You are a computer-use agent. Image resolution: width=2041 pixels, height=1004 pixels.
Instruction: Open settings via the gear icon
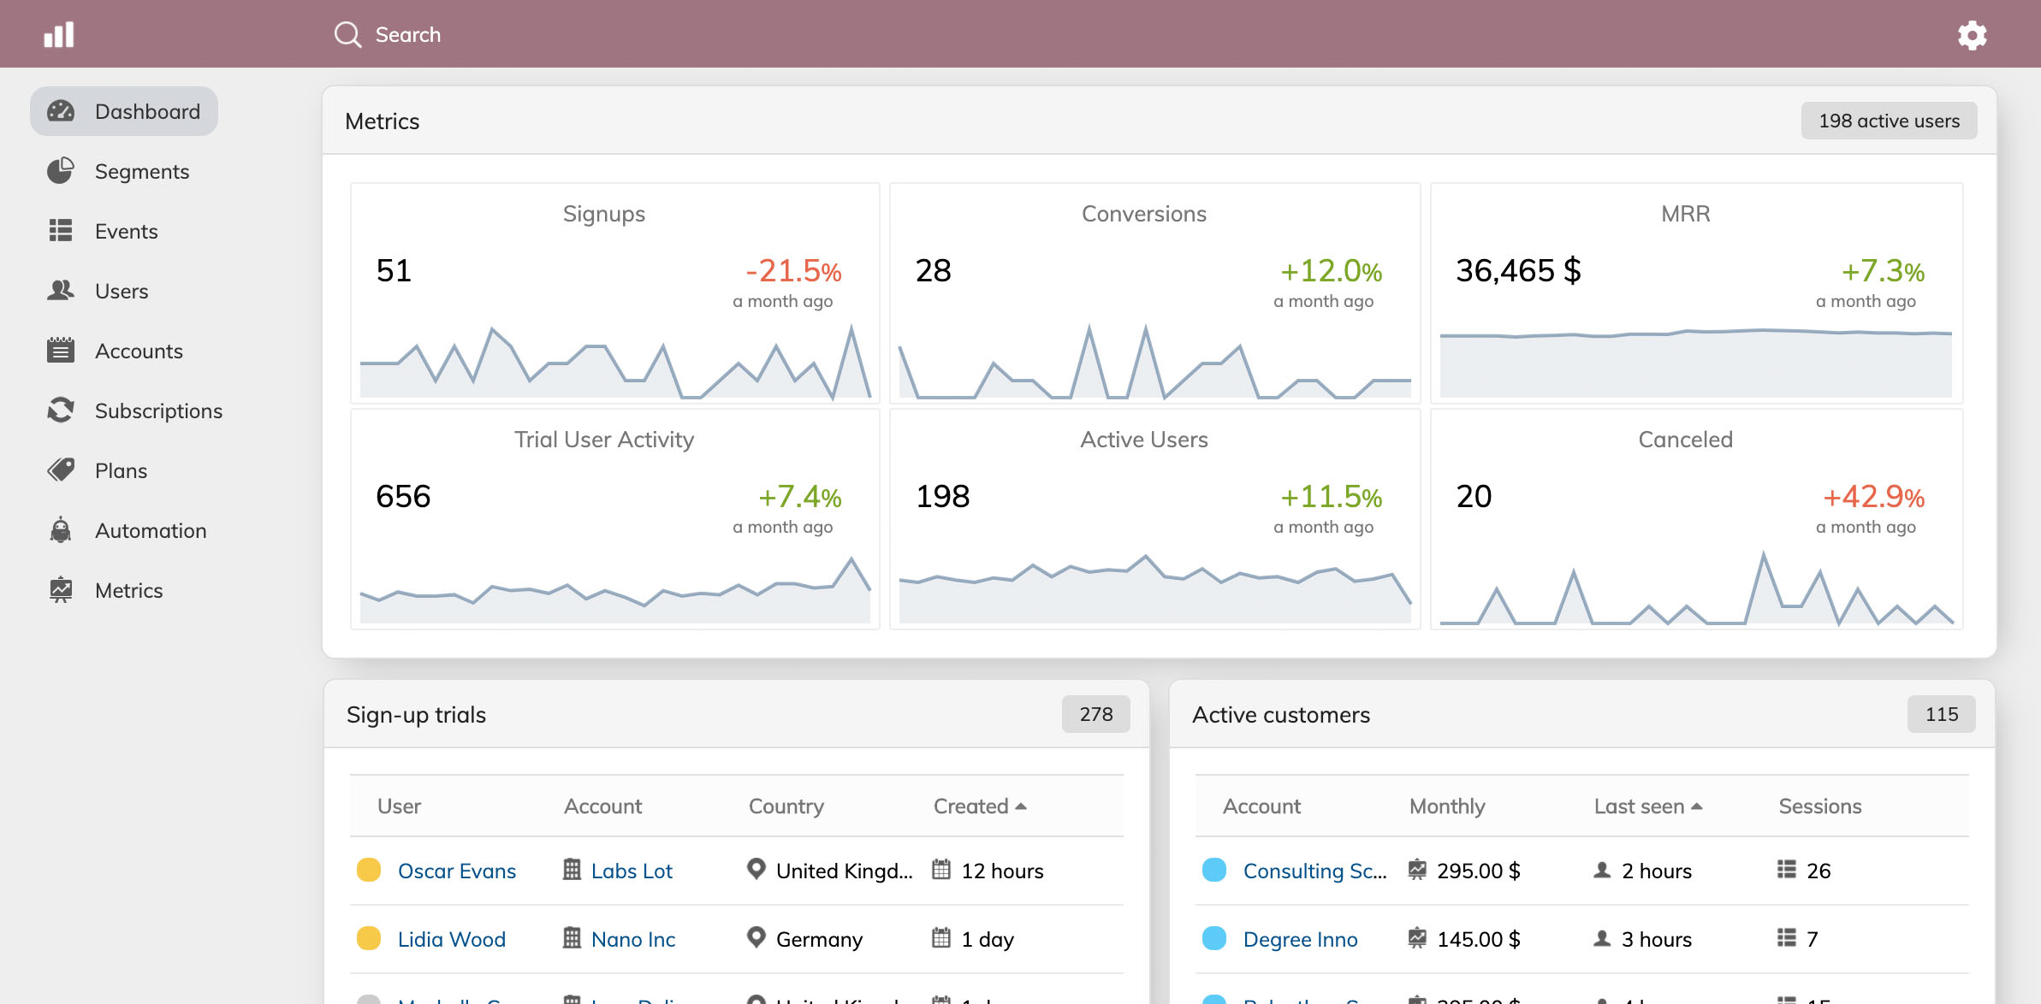1972,35
